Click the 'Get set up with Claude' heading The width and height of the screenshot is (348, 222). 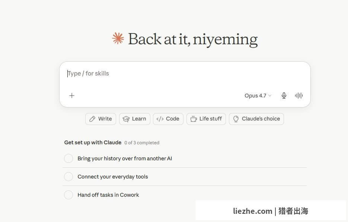click(93, 142)
